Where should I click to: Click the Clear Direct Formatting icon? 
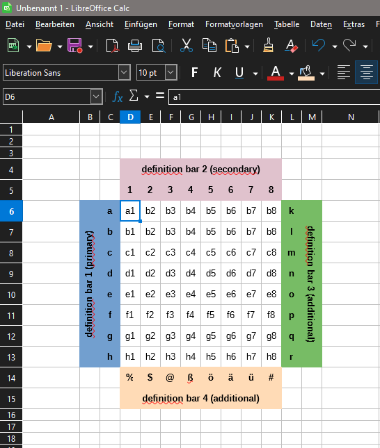coord(291,46)
